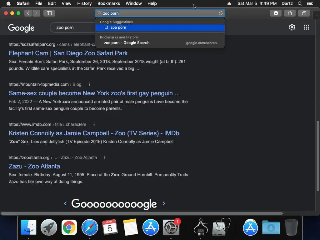This screenshot has height=240, width=320.
Task: Open the View menu
Action: tap(67, 3)
